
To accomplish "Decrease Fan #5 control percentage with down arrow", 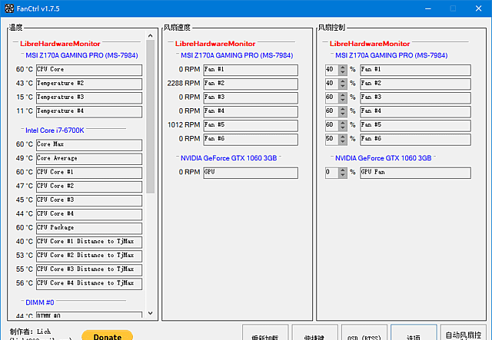I will 343,127.
